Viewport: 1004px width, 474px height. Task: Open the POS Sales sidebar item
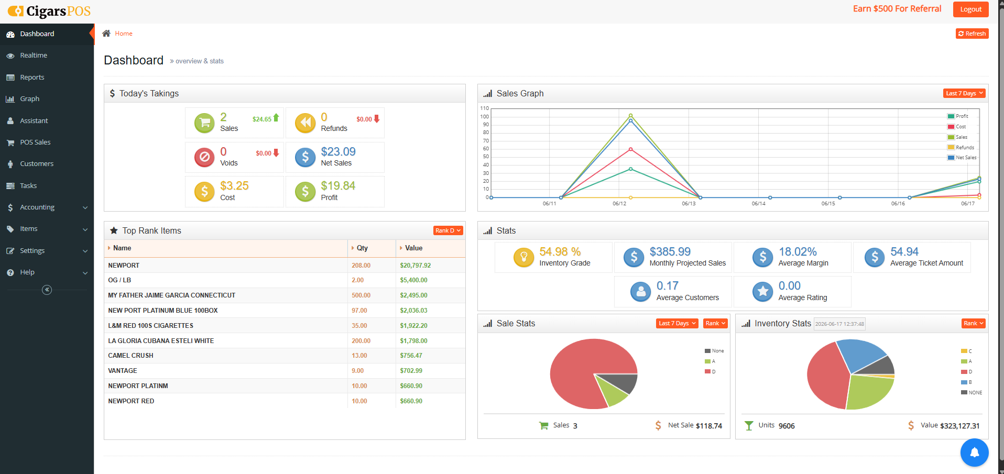click(47, 142)
